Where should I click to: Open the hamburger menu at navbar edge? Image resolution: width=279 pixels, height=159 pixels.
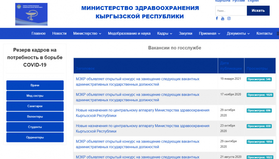(278, 34)
